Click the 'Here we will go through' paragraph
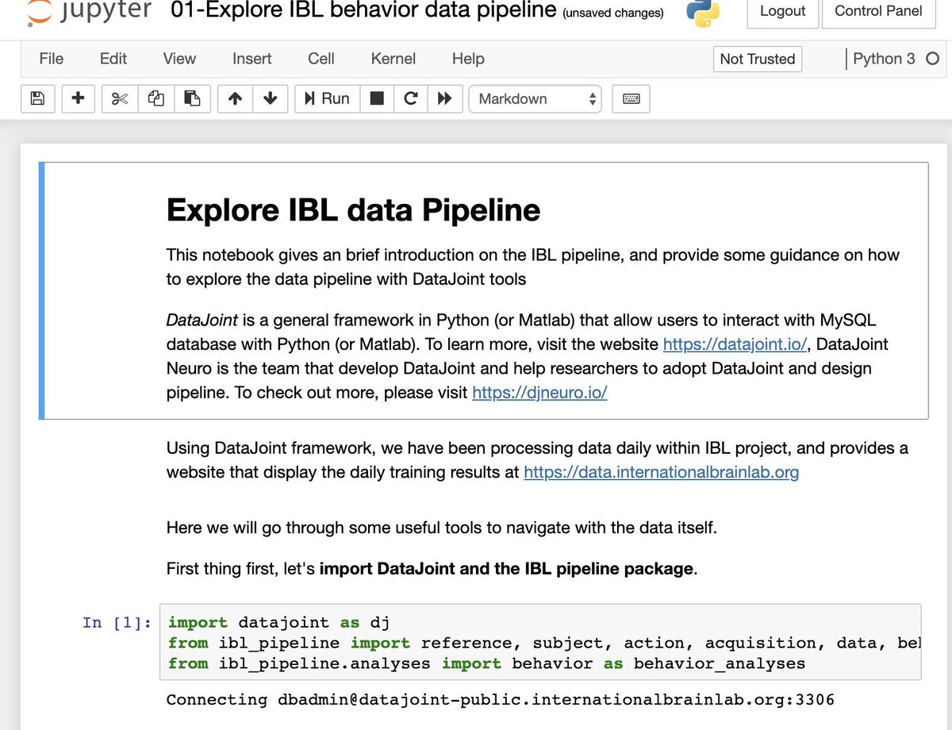 point(441,527)
